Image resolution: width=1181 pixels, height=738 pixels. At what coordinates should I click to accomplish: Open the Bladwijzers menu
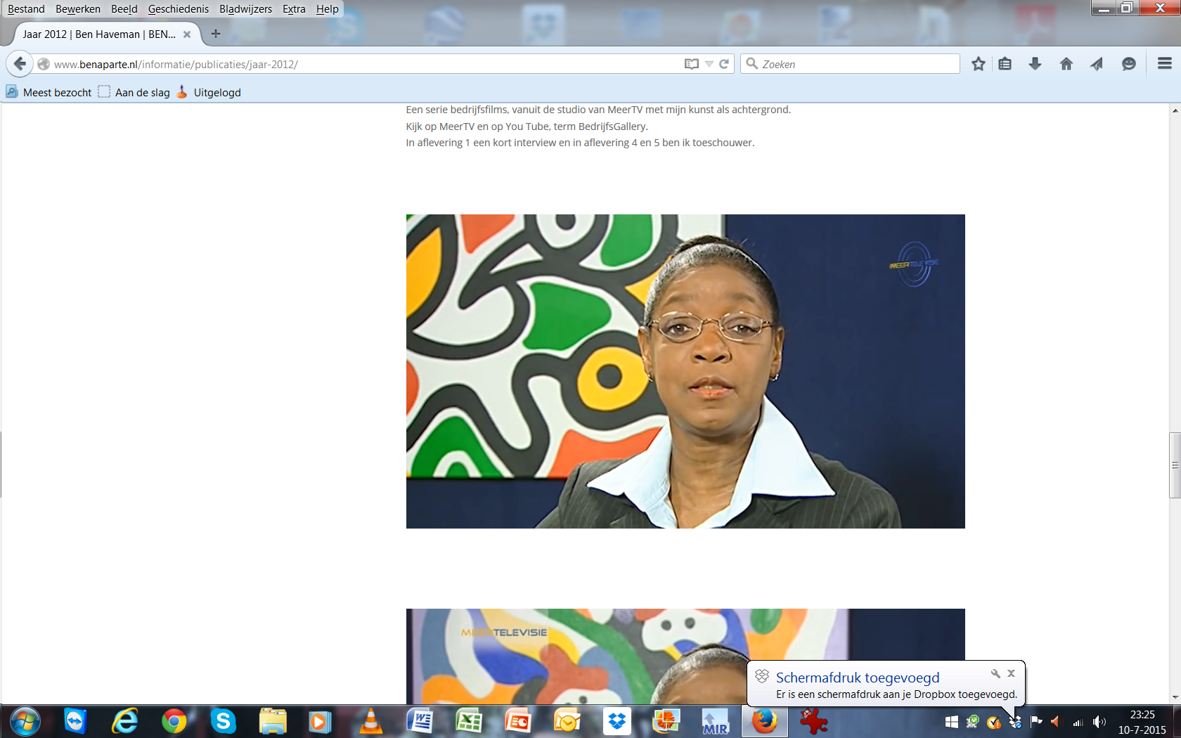pyautogui.click(x=245, y=9)
